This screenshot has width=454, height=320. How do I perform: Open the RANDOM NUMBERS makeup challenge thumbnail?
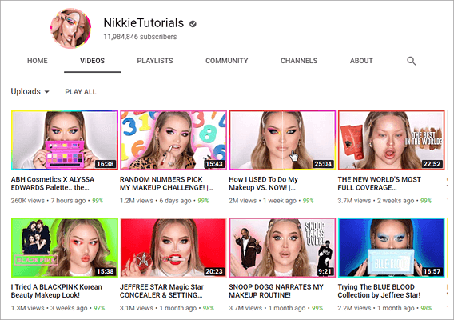[x=173, y=140]
